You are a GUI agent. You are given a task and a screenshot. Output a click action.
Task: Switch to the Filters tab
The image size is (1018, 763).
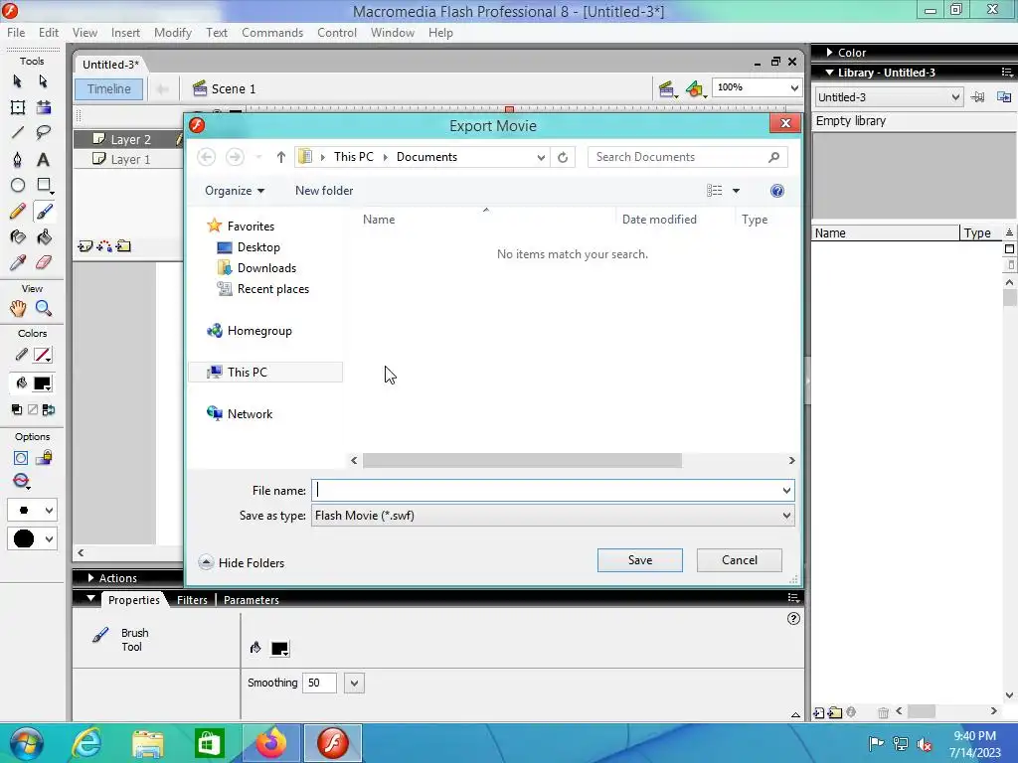pos(192,600)
